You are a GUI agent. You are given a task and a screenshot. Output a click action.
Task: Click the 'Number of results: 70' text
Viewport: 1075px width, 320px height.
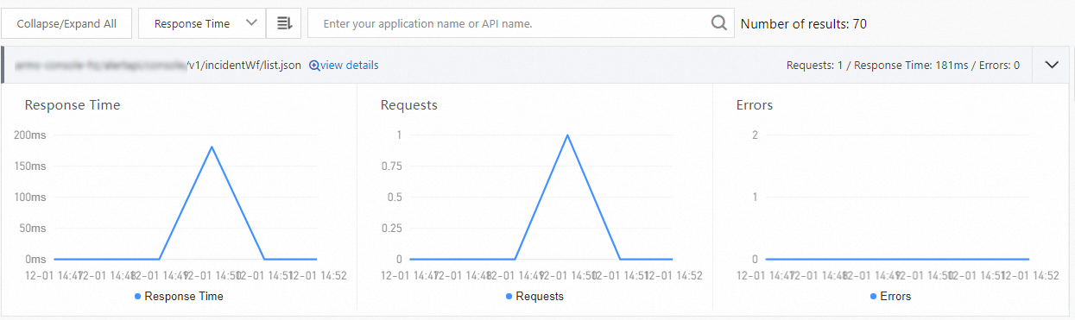click(804, 24)
